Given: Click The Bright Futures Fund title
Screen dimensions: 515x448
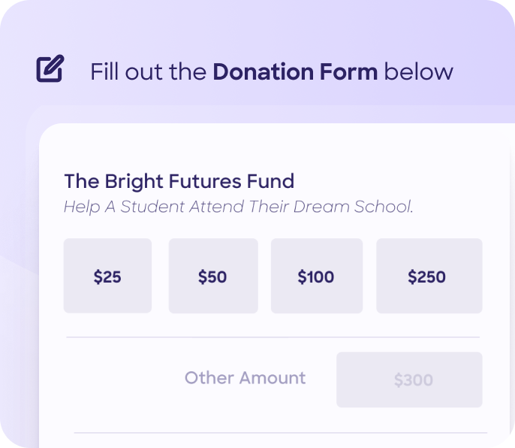Looking at the screenshot, I should [179, 181].
